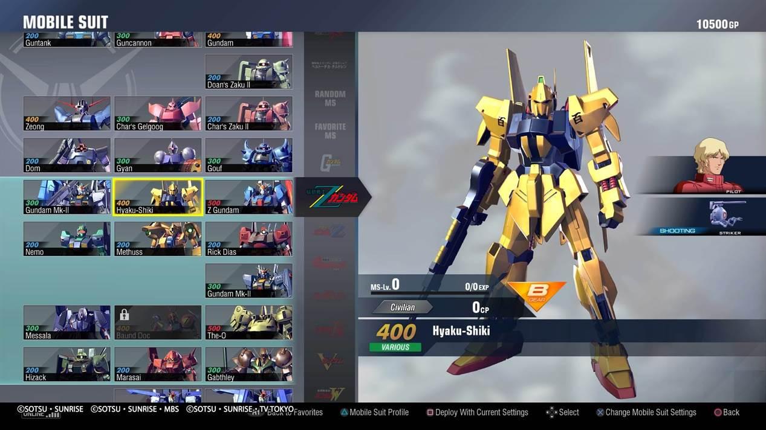Select the Gundam ZZ series logo
766x430 pixels.
click(330, 230)
